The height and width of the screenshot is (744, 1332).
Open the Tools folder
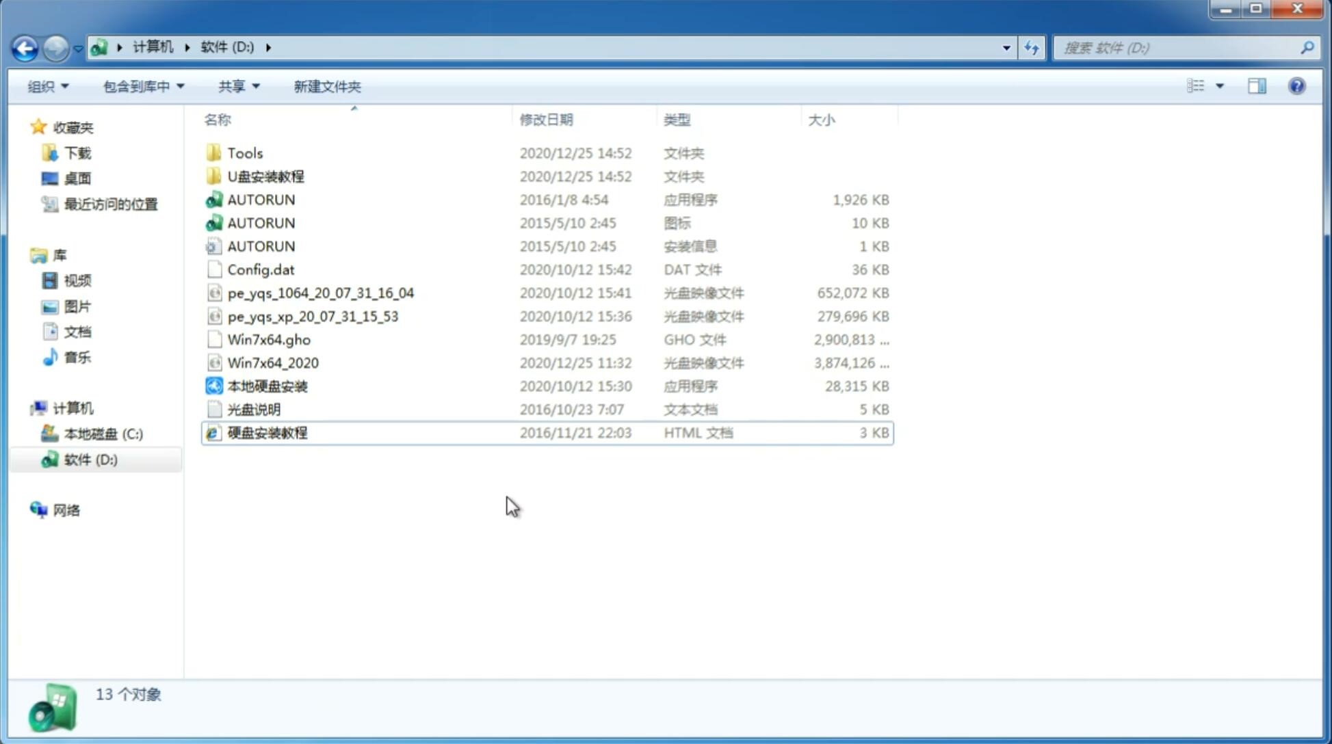point(244,152)
